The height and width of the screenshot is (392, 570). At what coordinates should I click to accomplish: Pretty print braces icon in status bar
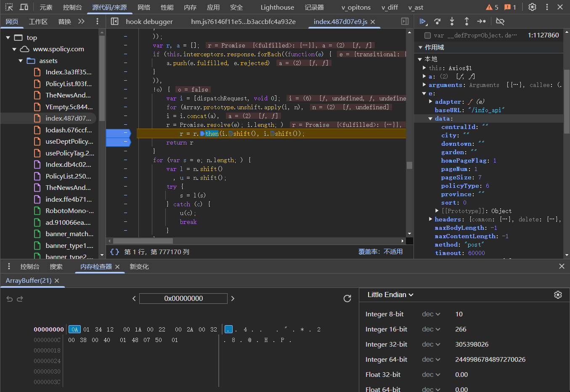(x=114, y=252)
